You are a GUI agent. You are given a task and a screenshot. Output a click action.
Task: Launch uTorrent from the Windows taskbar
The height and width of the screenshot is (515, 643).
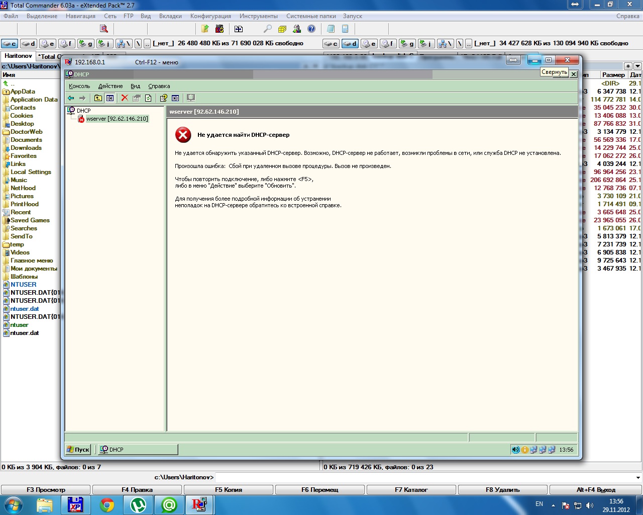coord(138,505)
